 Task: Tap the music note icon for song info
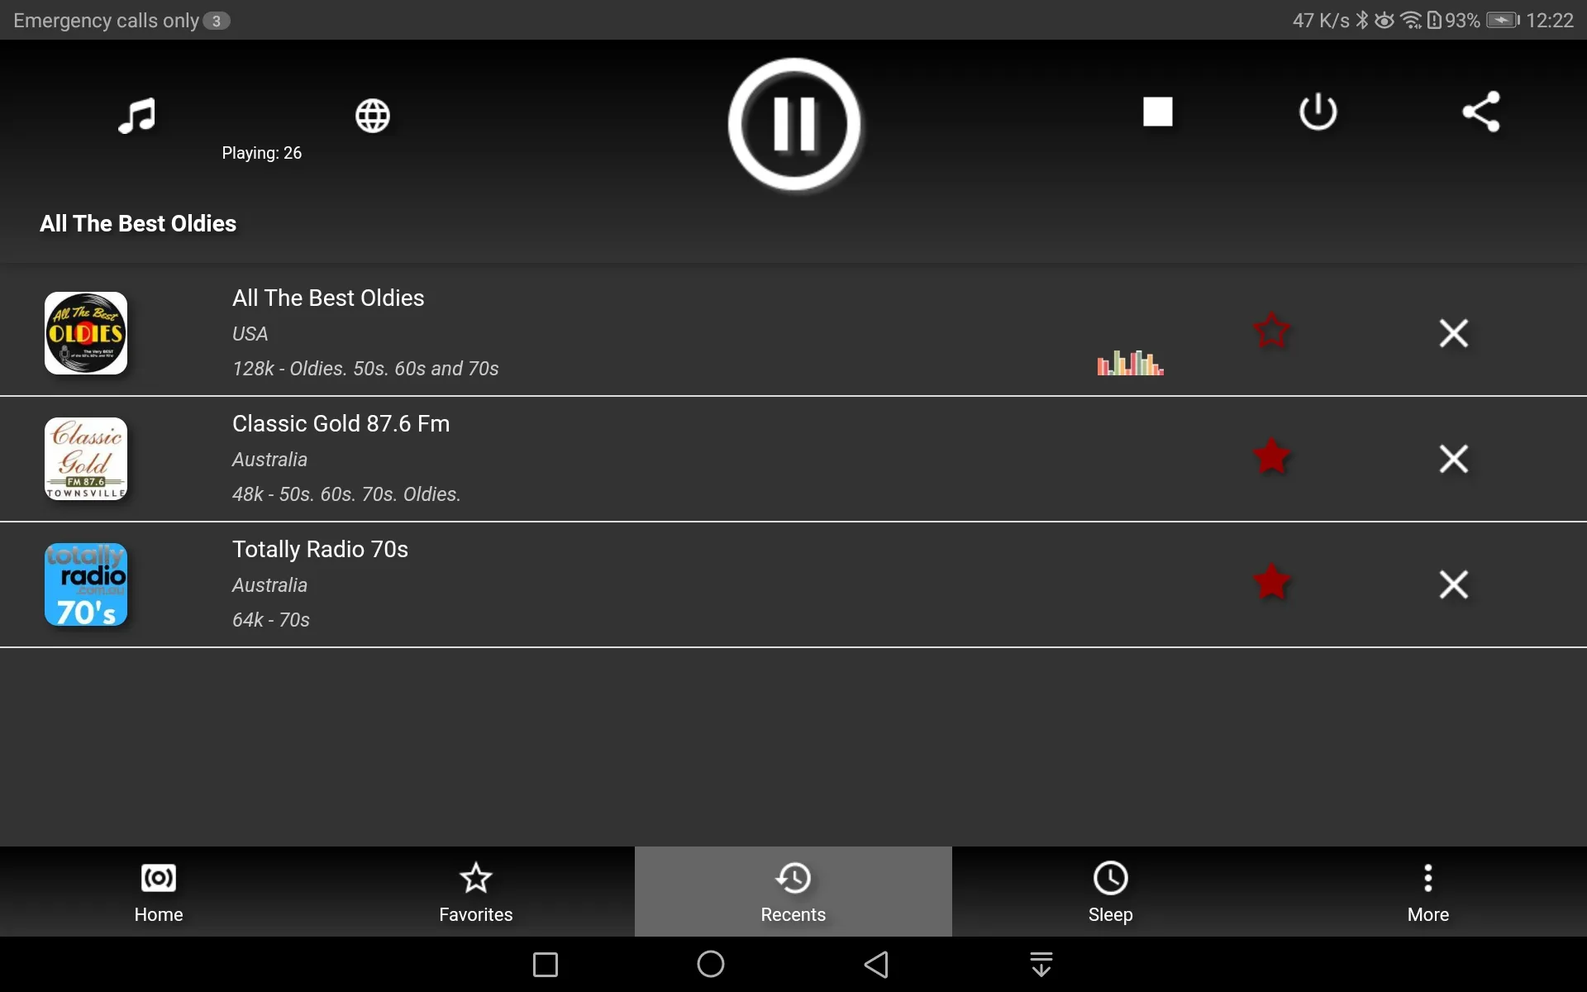pyautogui.click(x=137, y=113)
